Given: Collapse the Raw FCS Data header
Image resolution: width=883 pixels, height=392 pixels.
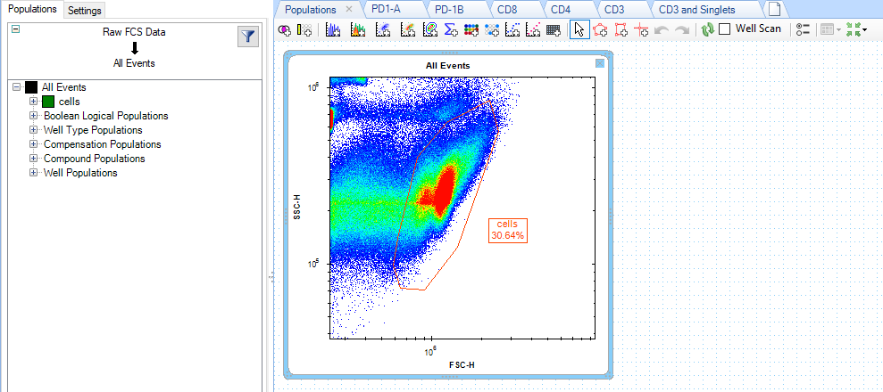Looking at the screenshot, I should (16, 29).
